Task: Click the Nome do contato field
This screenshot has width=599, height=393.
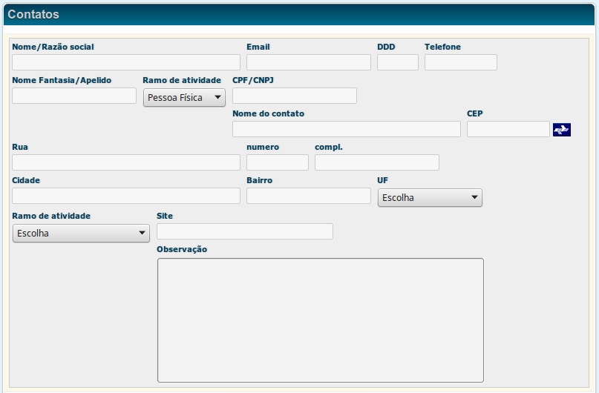Action: [346, 129]
